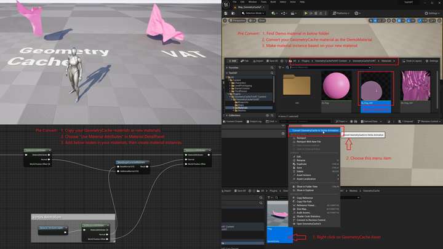Open the Build menu
Image resolution: width=443 pixels, height=249 pixels.
273,2
